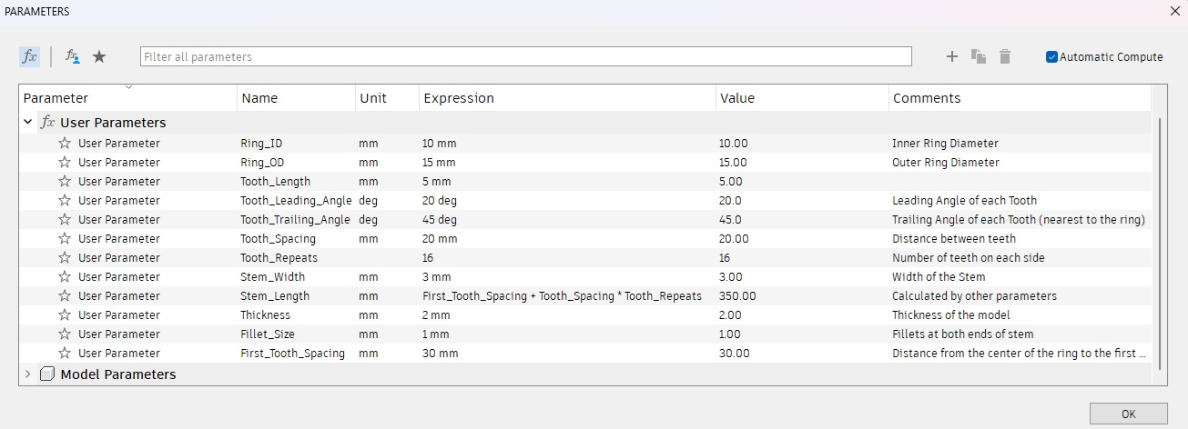This screenshot has width=1188, height=429.
Task: Click 'Calculated by other parameters' comment
Action: (x=975, y=295)
